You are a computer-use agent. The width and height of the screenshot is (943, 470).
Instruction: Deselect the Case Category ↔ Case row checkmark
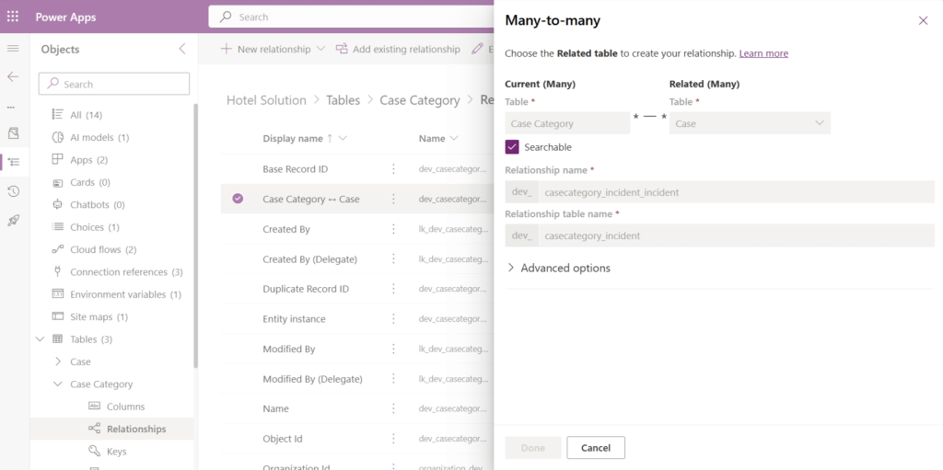coord(238,199)
